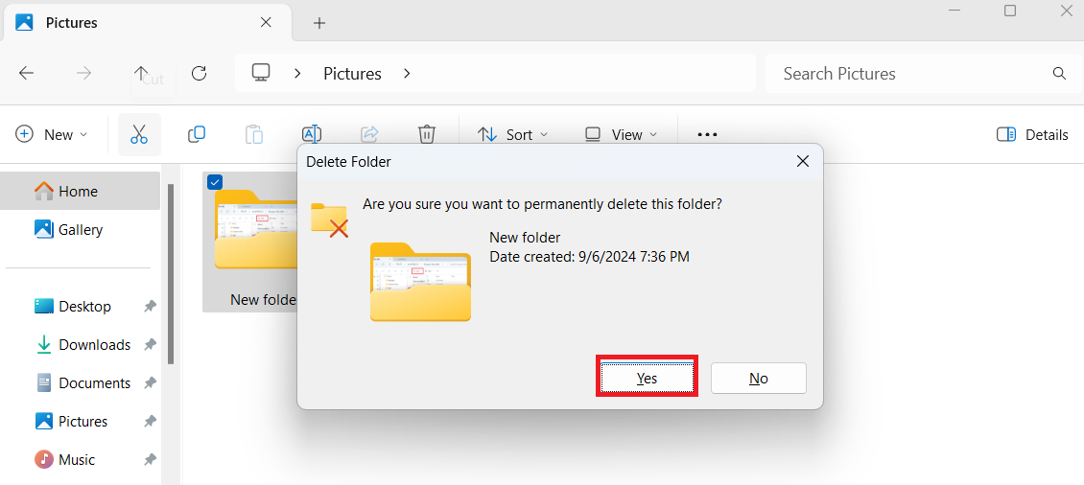Click the Share icon in toolbar
Image resolution: width=1084 pixels, height=485 pixels.
click(x=370, y=134)
